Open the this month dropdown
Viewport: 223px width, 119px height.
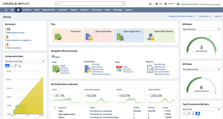coord(202,109)
